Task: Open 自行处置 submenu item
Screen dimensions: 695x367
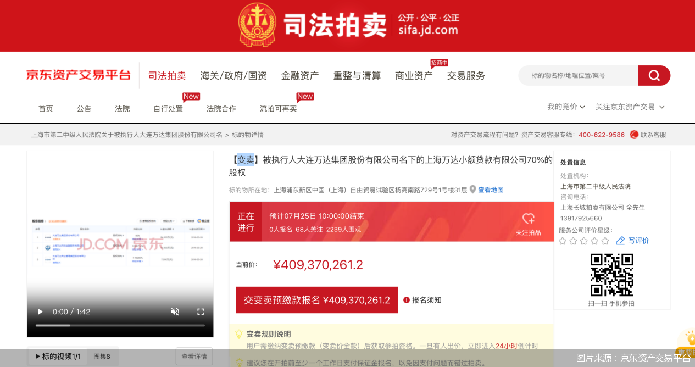Action: click(x=168, y=109)
